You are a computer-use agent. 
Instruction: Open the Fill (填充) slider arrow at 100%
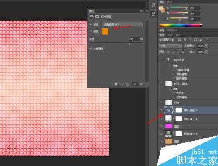207,52
